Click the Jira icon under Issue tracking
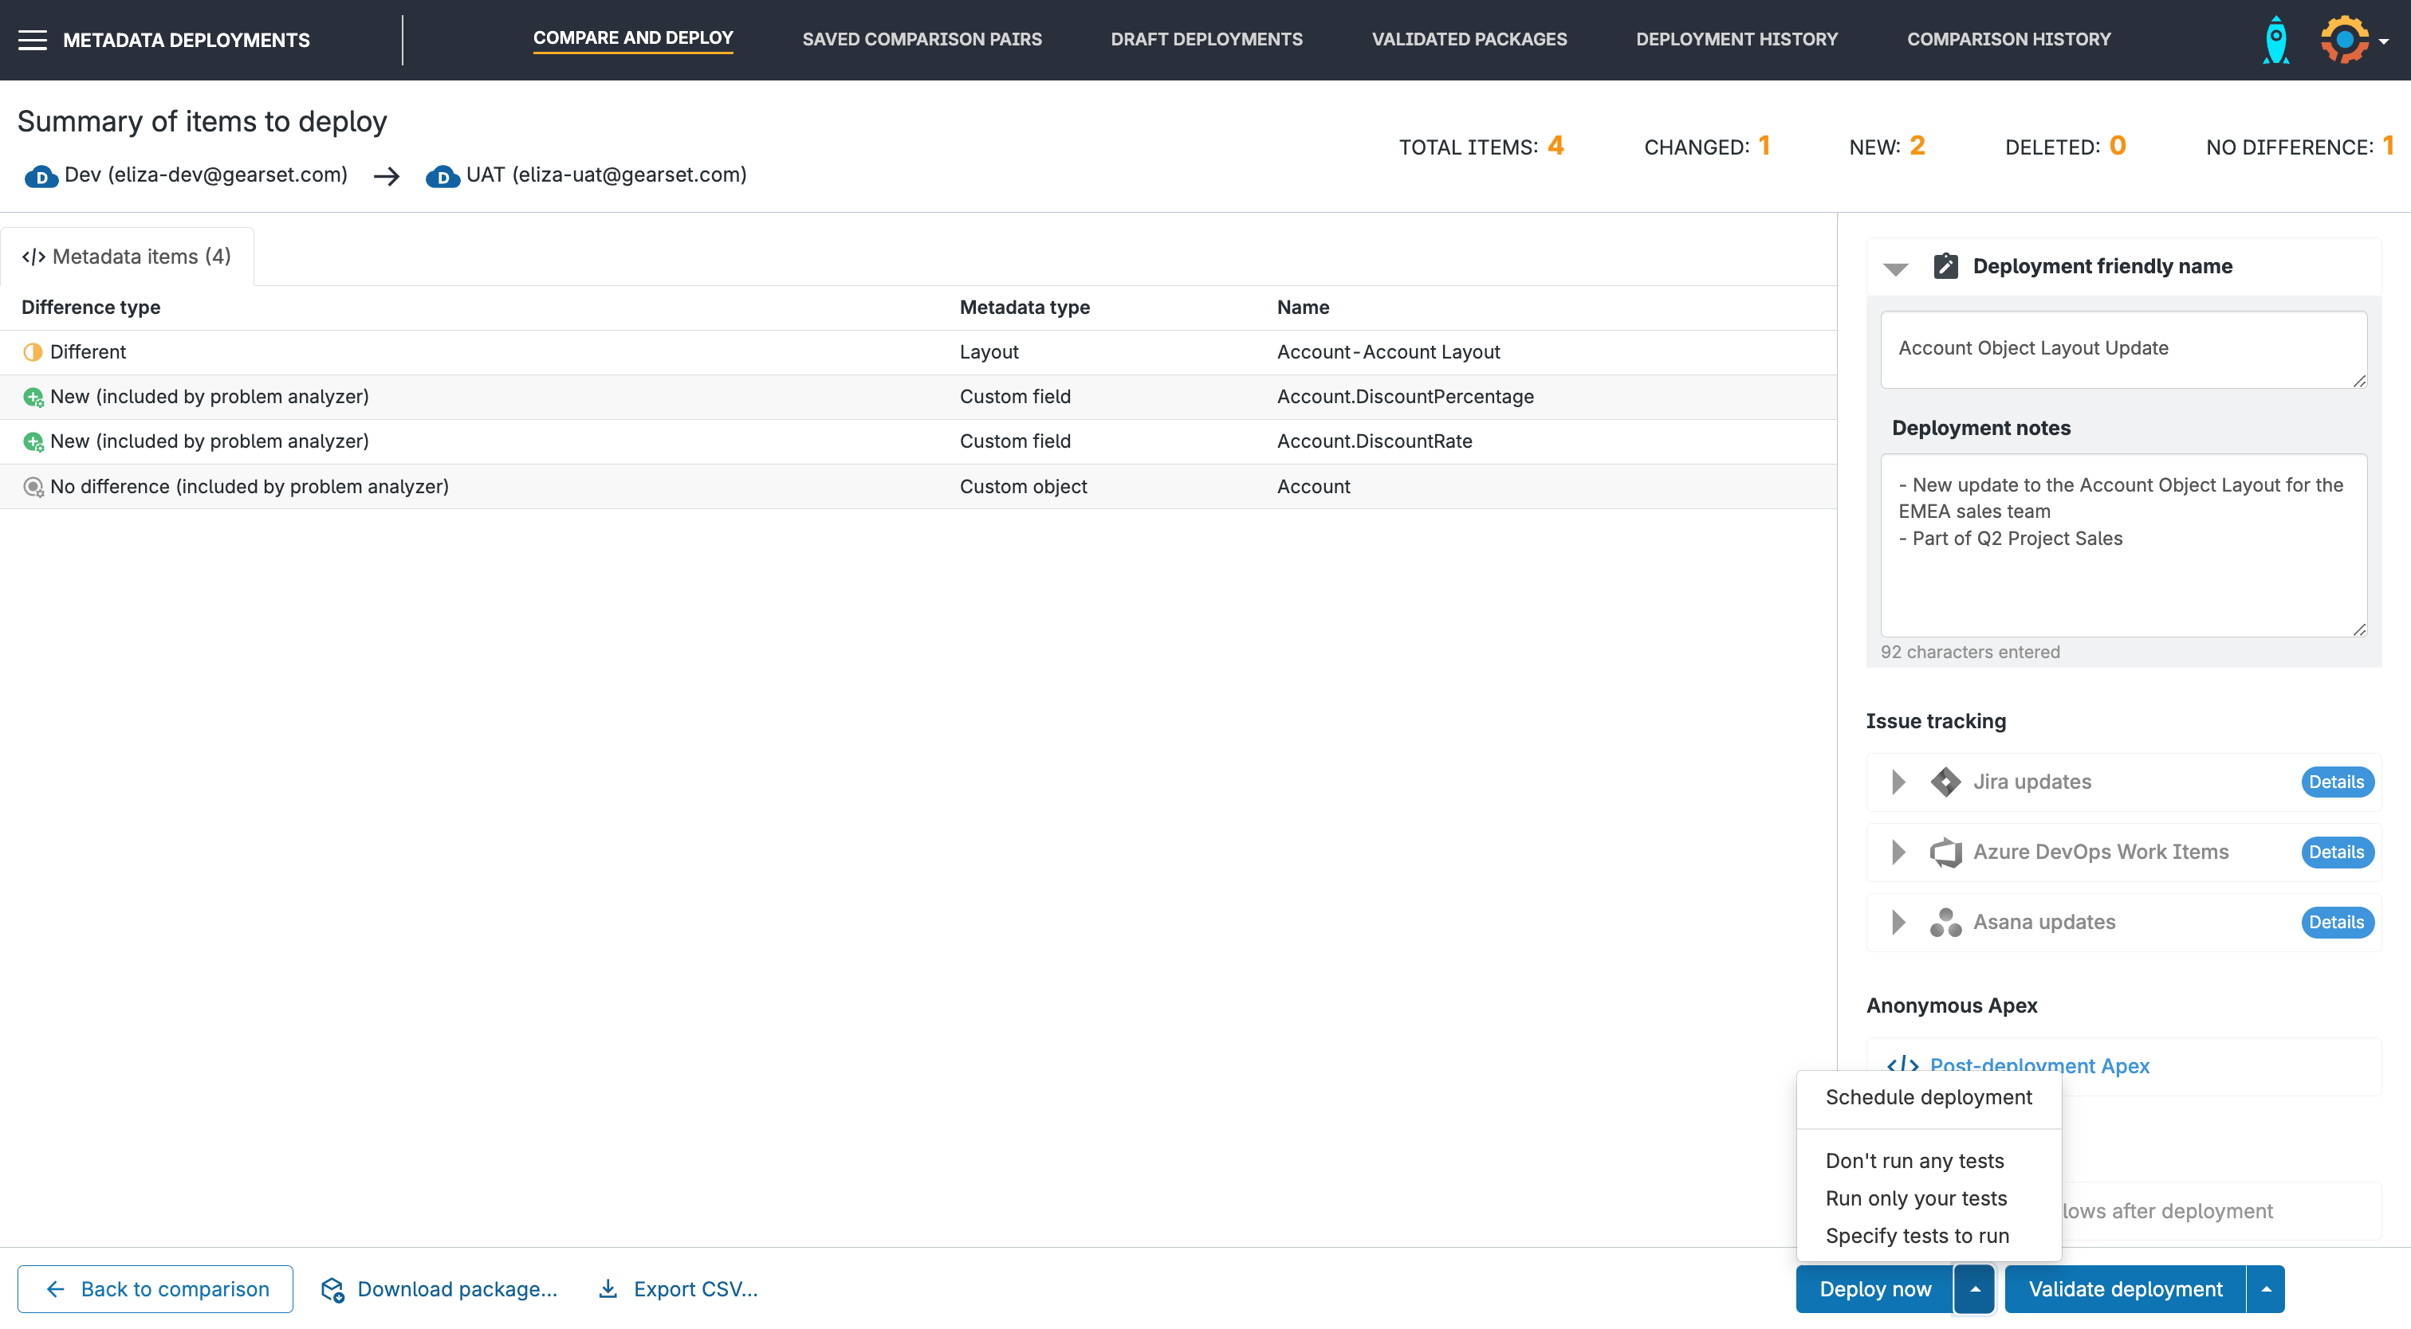Image resolution: width=2411 pixels, height=1329 pixels. tap(1947, 782)
